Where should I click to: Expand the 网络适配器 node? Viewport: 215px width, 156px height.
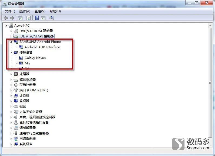pyautogui.click(x=11, y=139)
